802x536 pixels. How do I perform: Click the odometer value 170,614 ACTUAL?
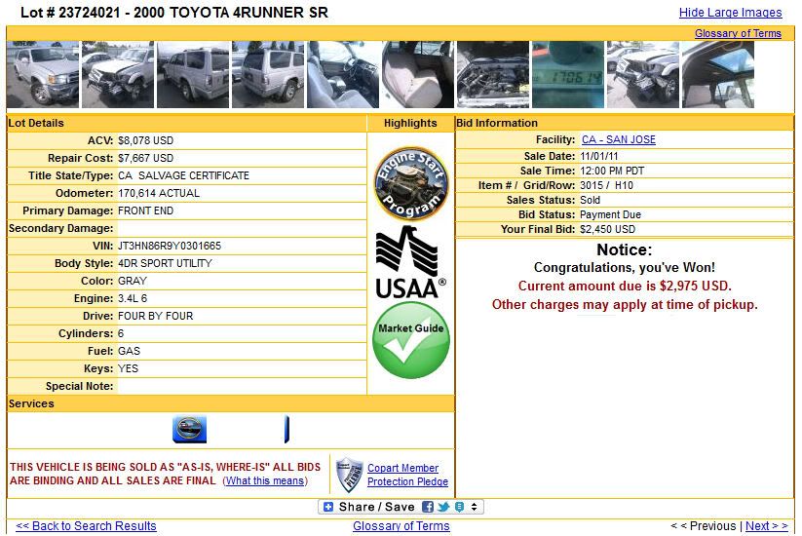coord(159,193)
